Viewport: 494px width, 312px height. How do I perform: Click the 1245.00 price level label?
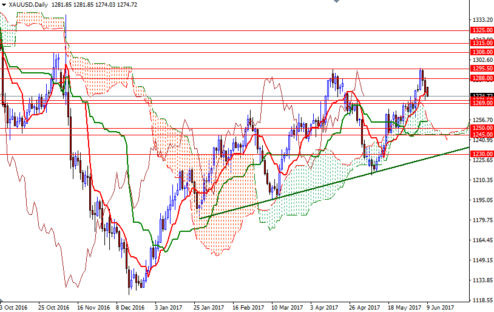tap(482, 135)
